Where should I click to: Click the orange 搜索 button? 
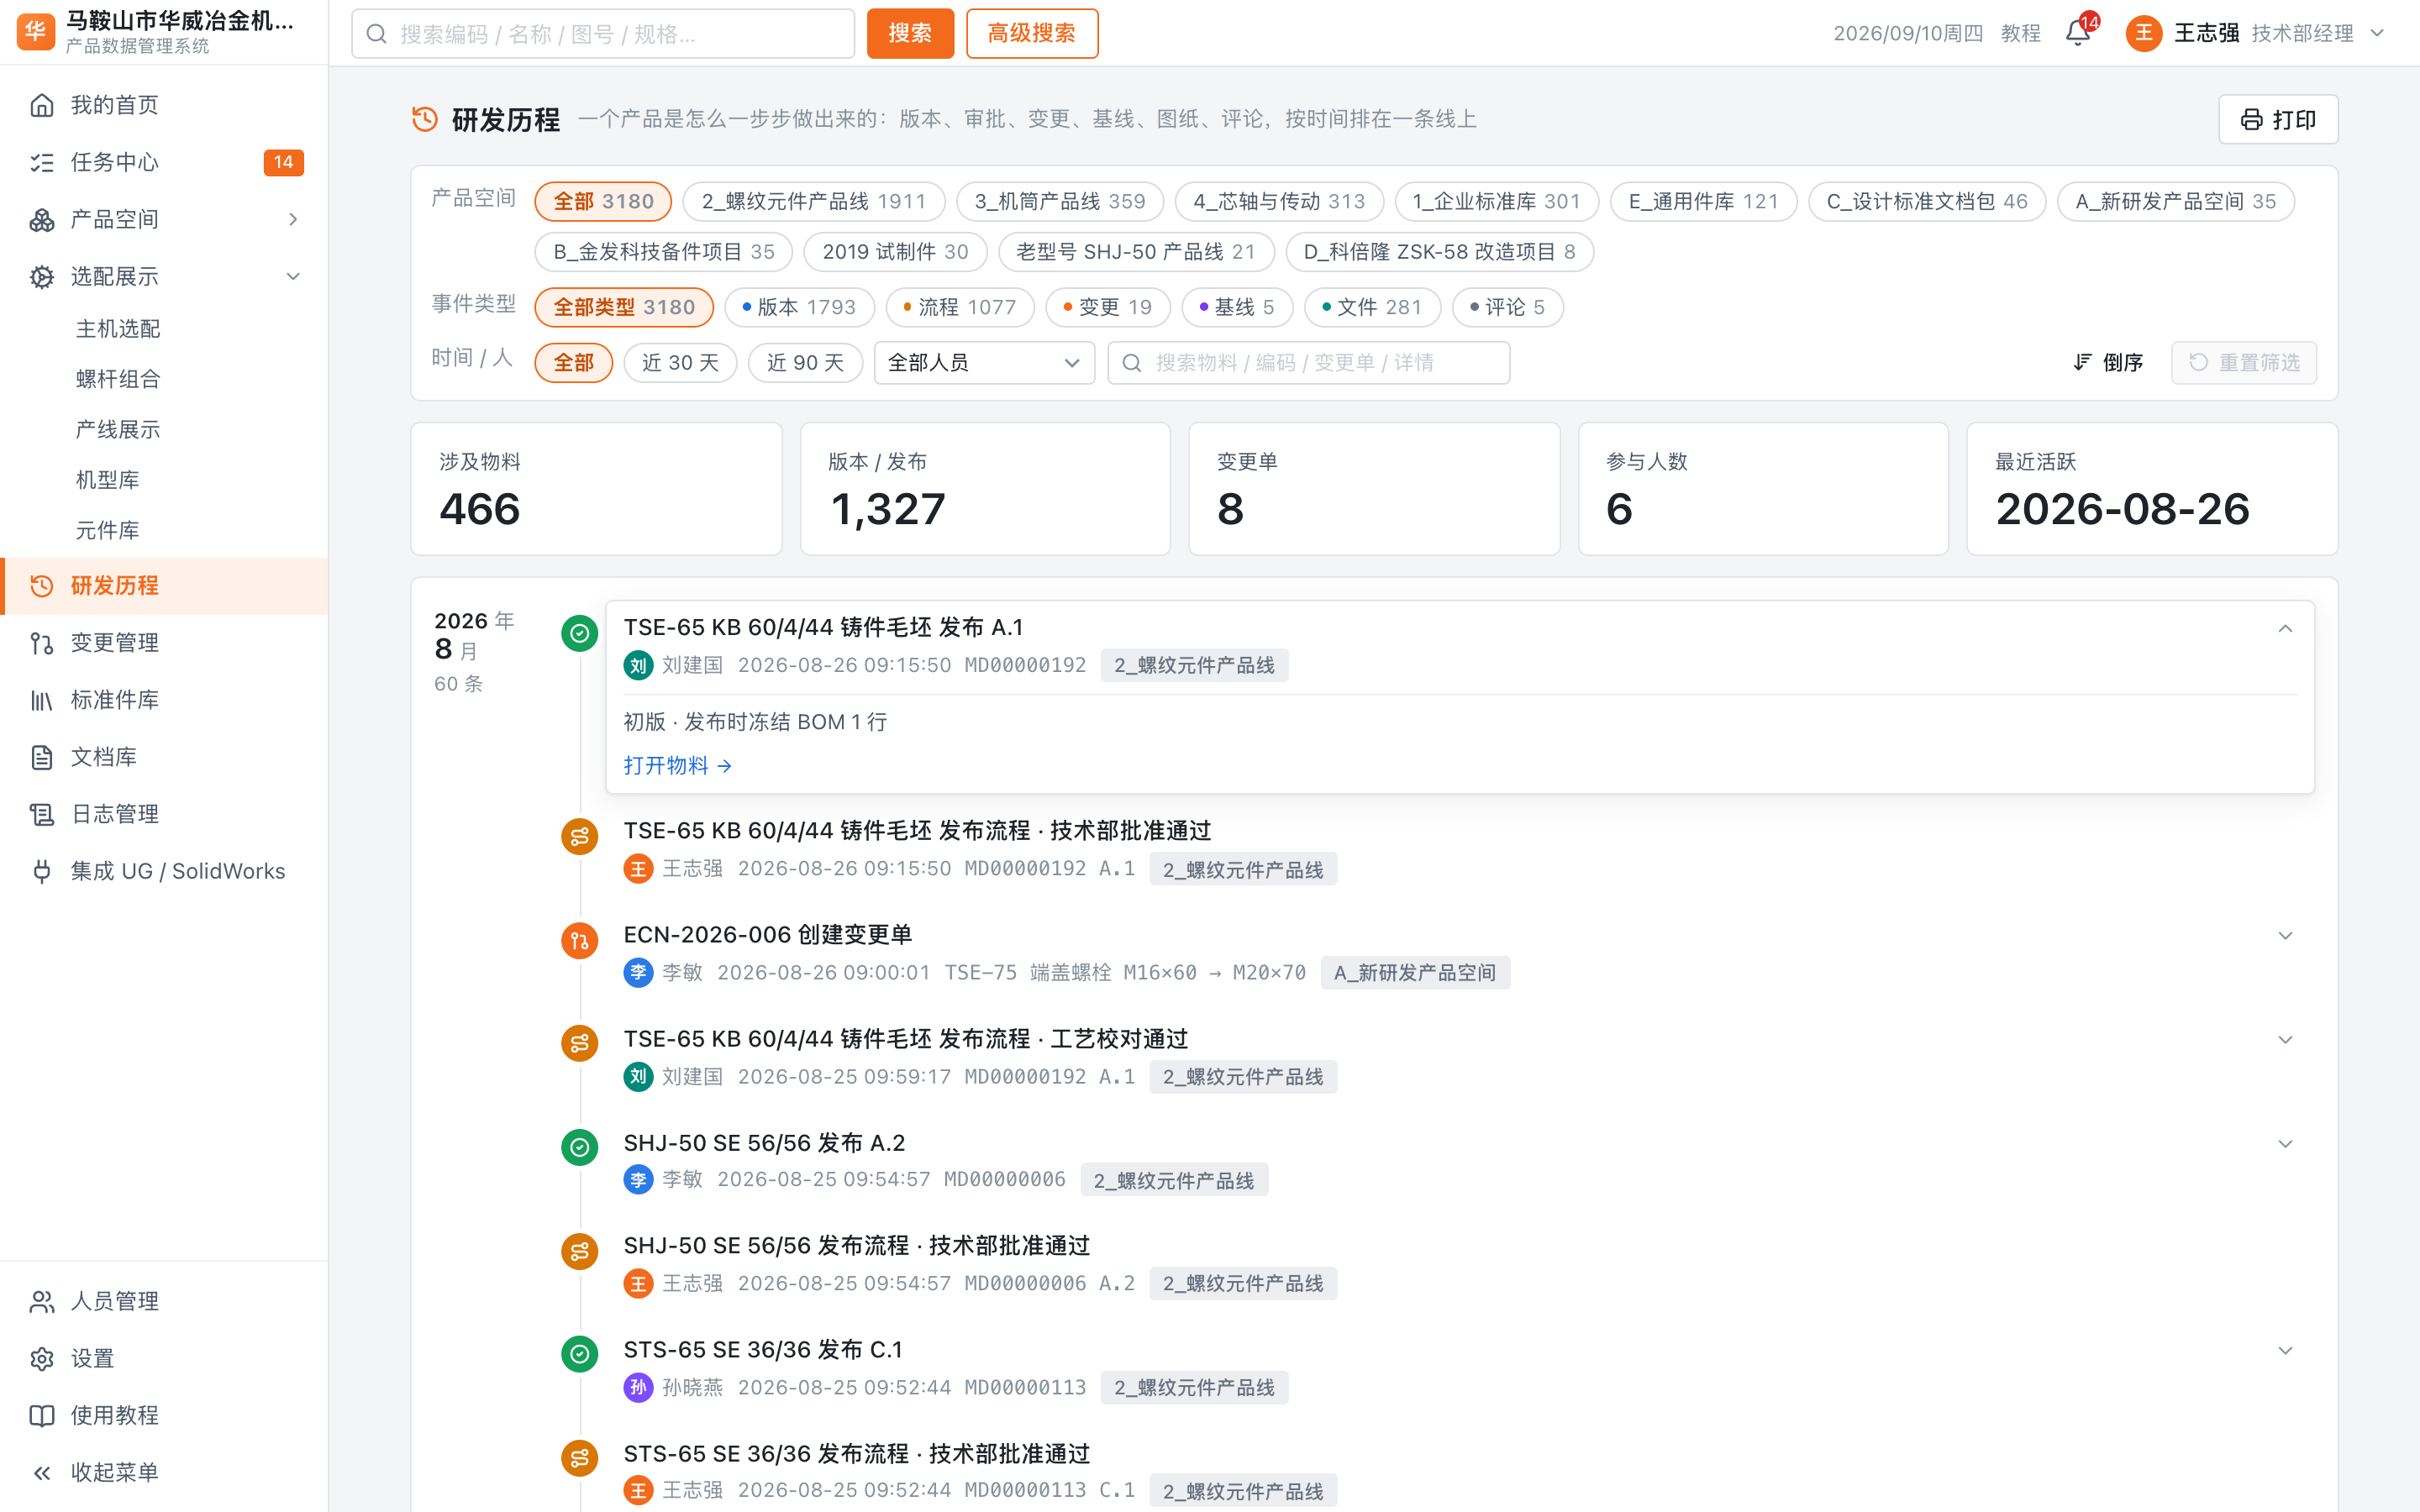pos(910,33)
